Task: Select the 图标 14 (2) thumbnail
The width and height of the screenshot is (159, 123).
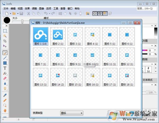Action: click(x=58, y=77)
